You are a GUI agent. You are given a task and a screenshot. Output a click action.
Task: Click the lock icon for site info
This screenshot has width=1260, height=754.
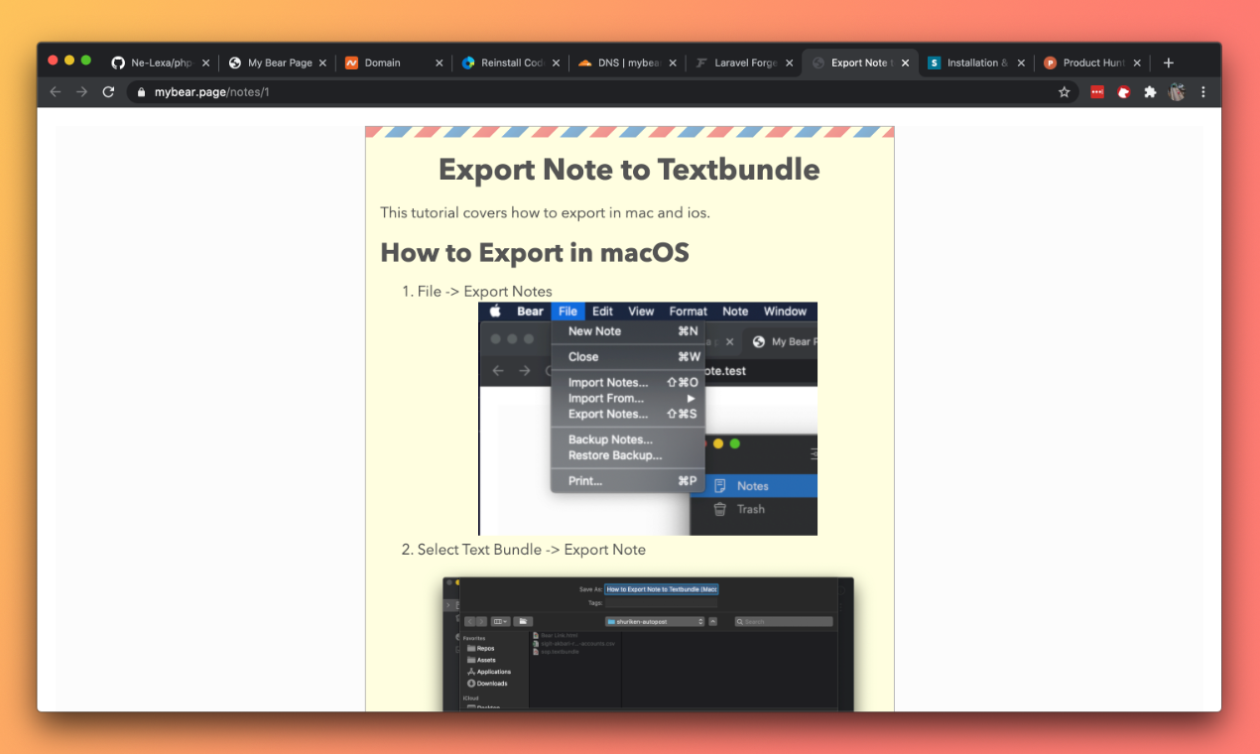point(141,92)
